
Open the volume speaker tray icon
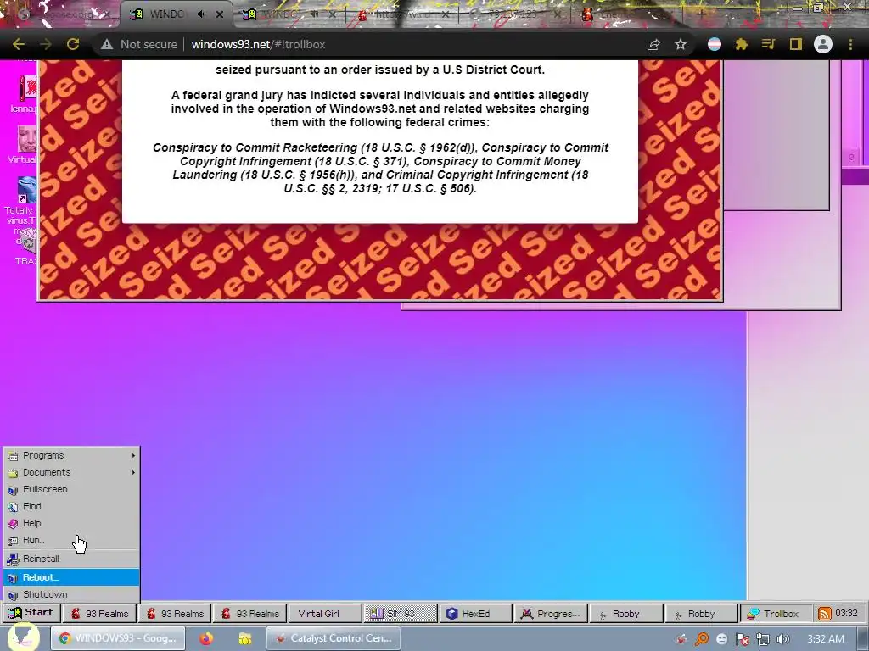click(782, 639)
